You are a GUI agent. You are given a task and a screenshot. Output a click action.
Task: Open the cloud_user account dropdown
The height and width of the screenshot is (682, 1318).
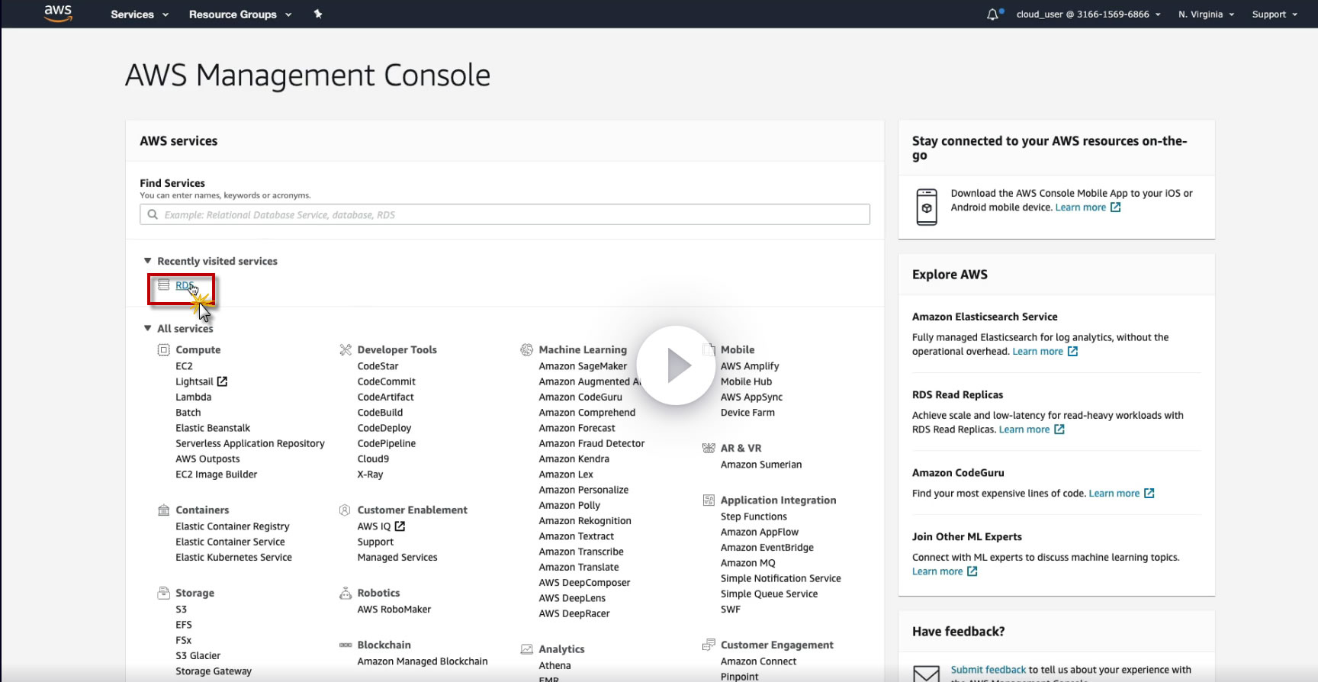click(1088, 14)
